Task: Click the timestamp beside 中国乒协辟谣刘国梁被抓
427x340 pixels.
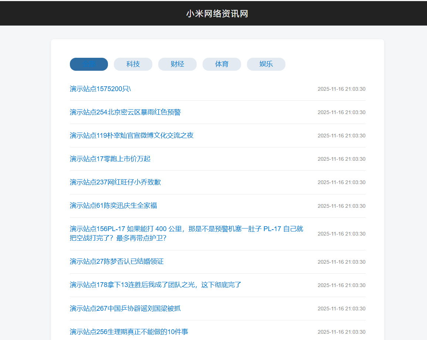Action: [341, 309]
